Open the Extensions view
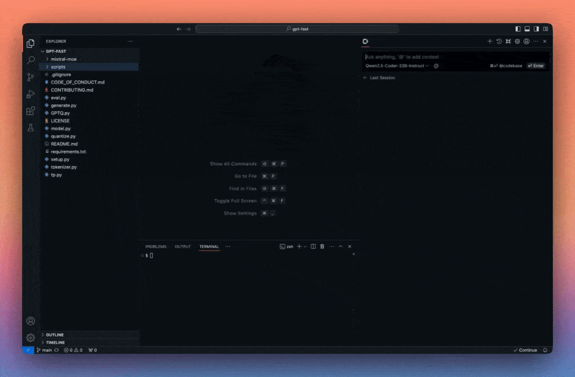 (x=31, y=111)
